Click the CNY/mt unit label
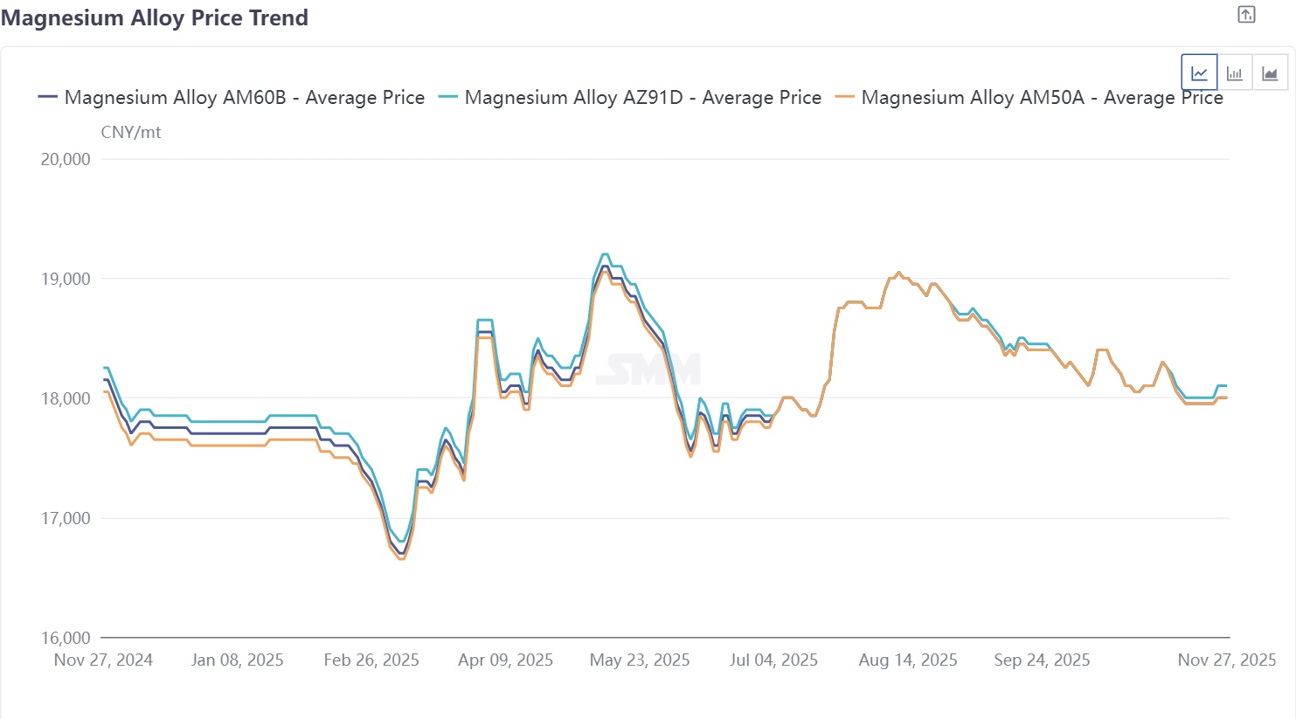Screen dimensions: 1296x719 pos(131,132)
